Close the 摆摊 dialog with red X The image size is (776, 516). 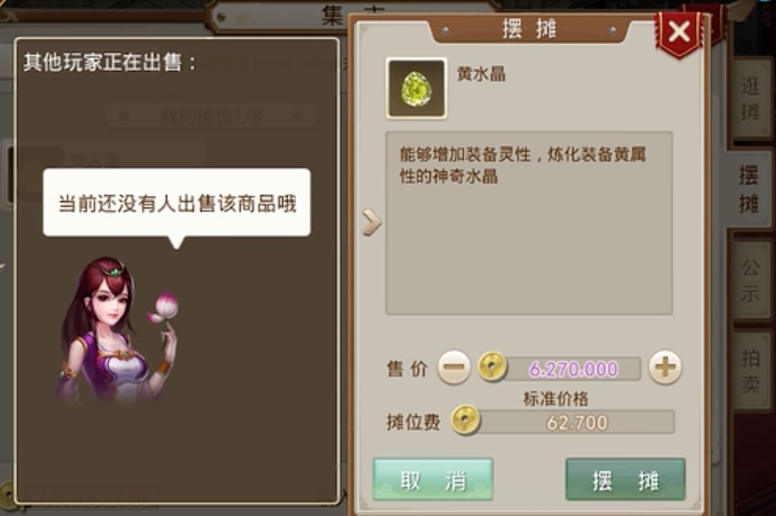(680, 32)
